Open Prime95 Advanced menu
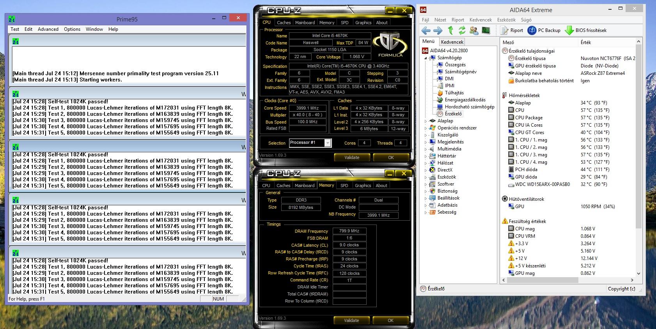Viewport: 656px width, 329px height. (x=48, y=29)
